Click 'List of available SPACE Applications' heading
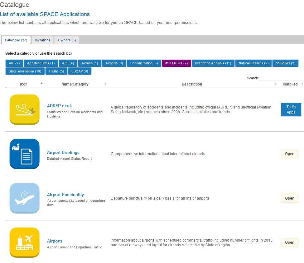Screen dimensions: 304x263 pos(45,14)
